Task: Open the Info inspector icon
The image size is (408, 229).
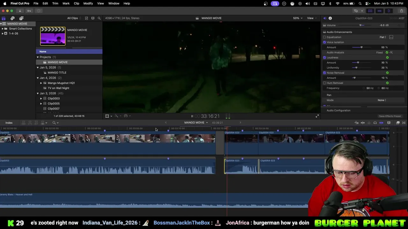Action: (x=330, y=18)
